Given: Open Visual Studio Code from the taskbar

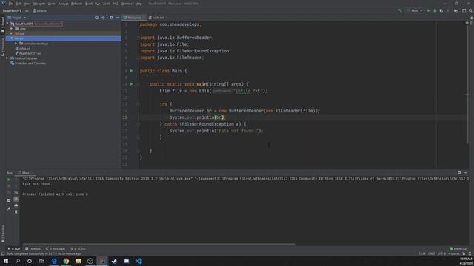Looking at the screenshot, I should pyautogui.click(x=138, y=261).
